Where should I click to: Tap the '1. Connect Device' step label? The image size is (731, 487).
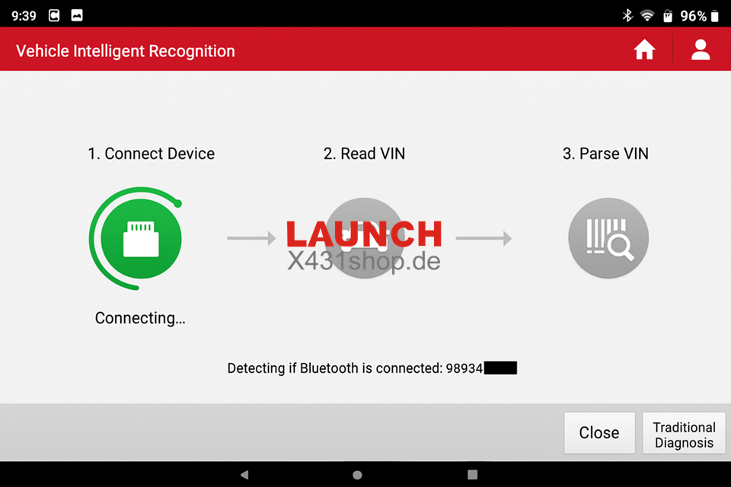(151, 154)
